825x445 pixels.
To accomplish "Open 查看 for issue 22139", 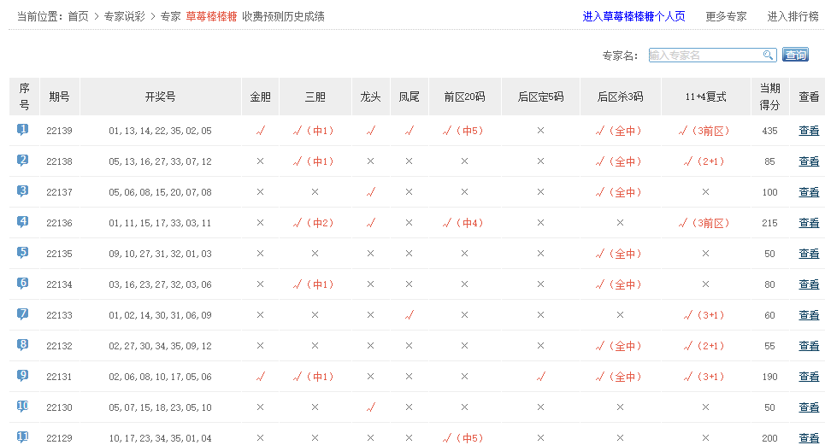I will click(808, 131).
